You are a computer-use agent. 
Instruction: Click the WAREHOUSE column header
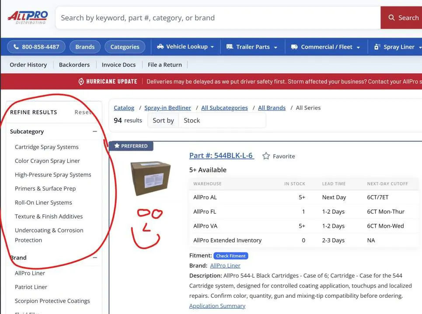[207, 183]
